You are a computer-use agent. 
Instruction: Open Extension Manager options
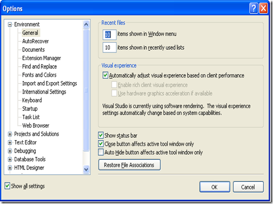pyautogui.click(x=42, y=58)
